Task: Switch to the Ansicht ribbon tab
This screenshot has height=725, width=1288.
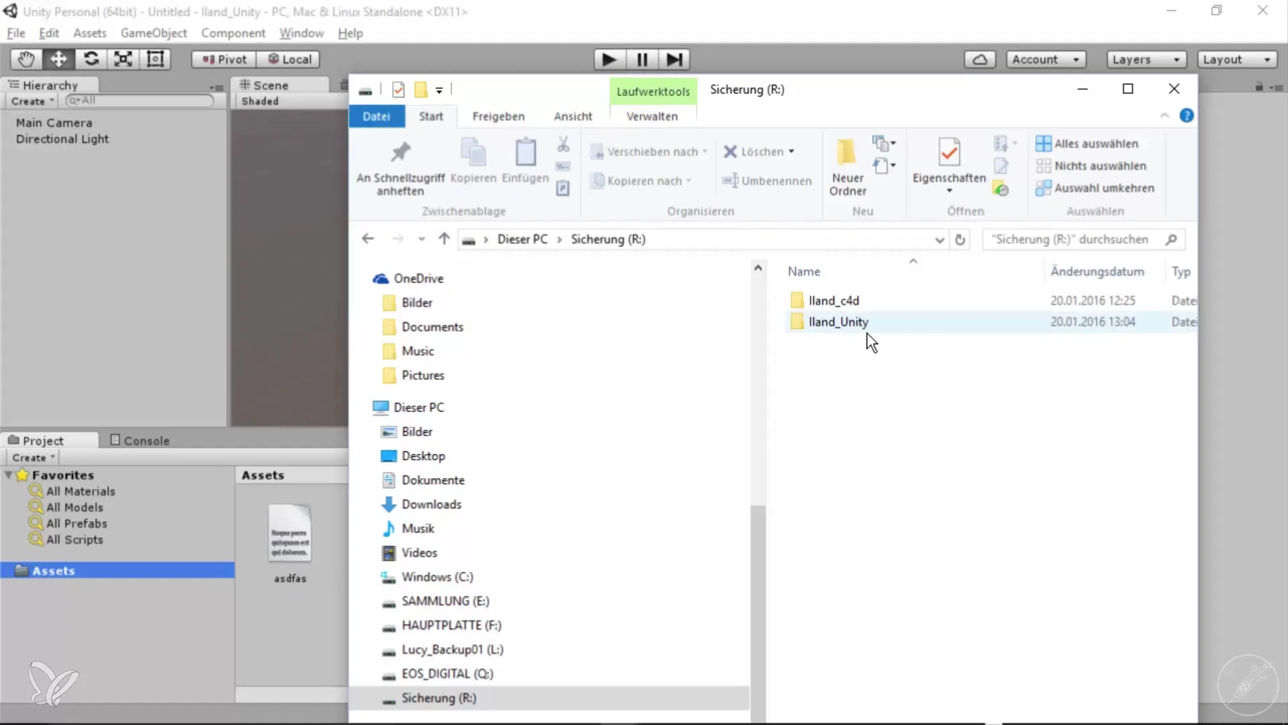Action: (572, 116)
